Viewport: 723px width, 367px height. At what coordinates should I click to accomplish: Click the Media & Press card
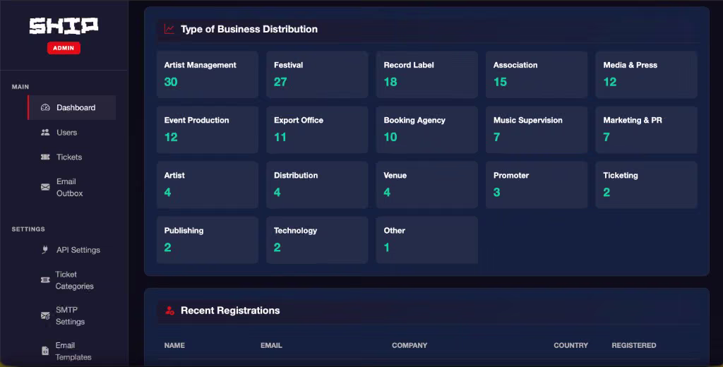pos(647,74)
